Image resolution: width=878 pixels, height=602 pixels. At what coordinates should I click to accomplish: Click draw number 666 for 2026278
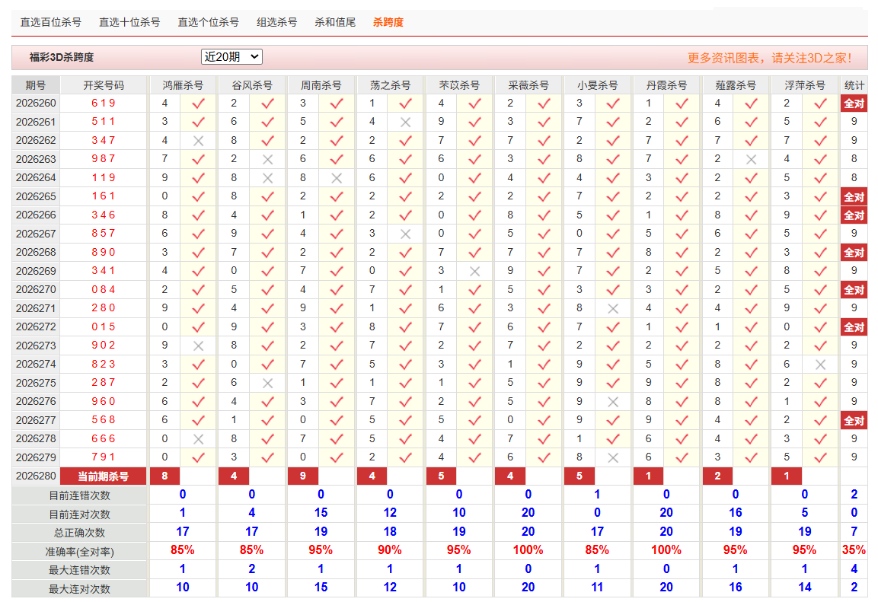tap(104, 439)
